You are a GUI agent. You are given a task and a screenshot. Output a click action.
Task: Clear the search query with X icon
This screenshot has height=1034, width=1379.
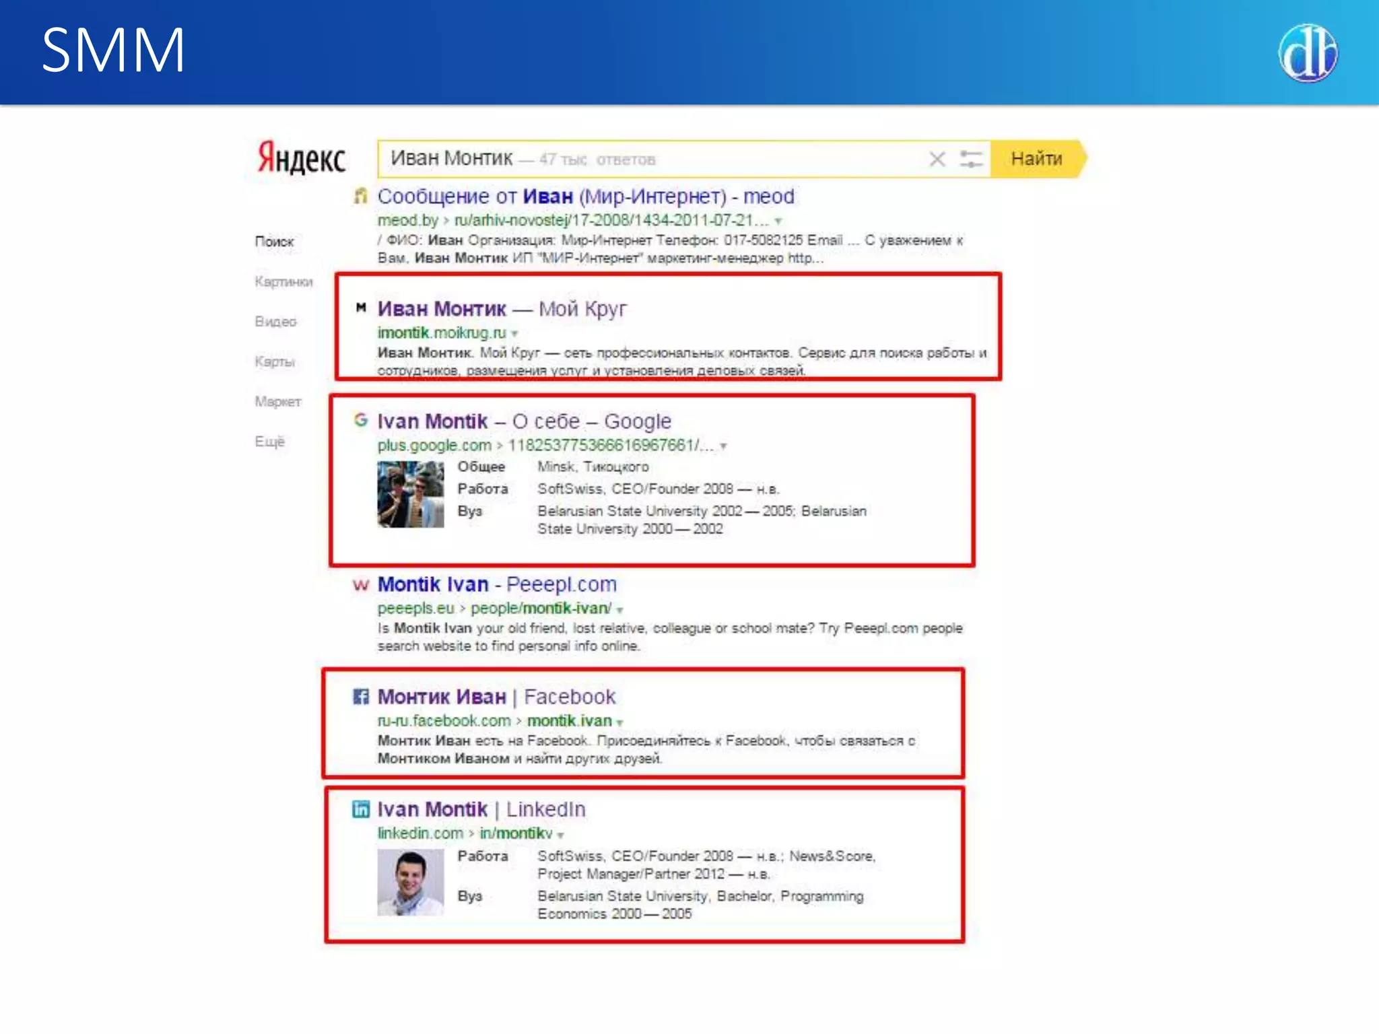[x=937, y=160]
